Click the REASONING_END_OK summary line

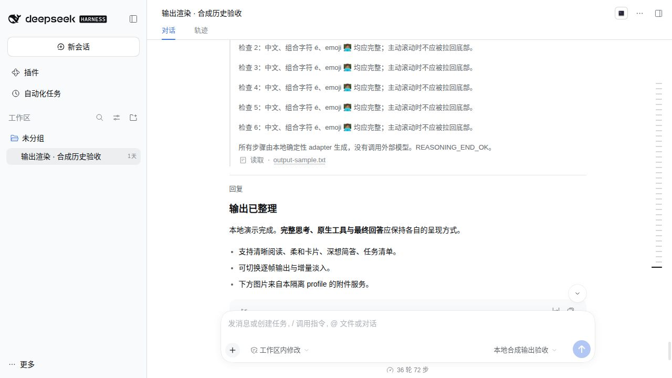[366, 148]
